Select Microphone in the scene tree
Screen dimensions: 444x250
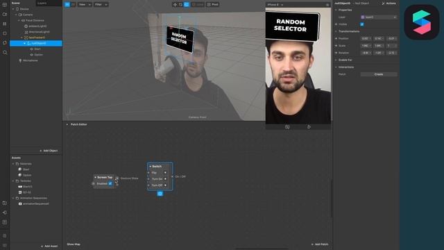click(x=28, y=60)
